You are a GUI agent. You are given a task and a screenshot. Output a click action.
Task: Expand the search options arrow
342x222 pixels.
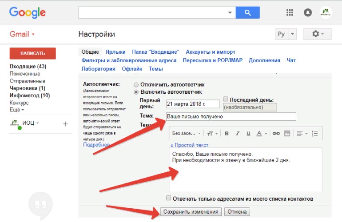[x=230, y=12]
